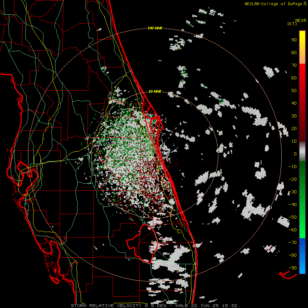Screen dimensions: 308x308
Task: Pick the blue color bar segment near -80
Action: pos(302,255)
